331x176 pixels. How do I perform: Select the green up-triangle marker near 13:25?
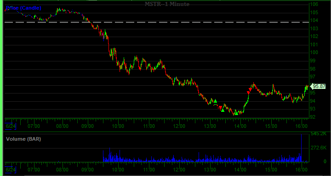223,110
